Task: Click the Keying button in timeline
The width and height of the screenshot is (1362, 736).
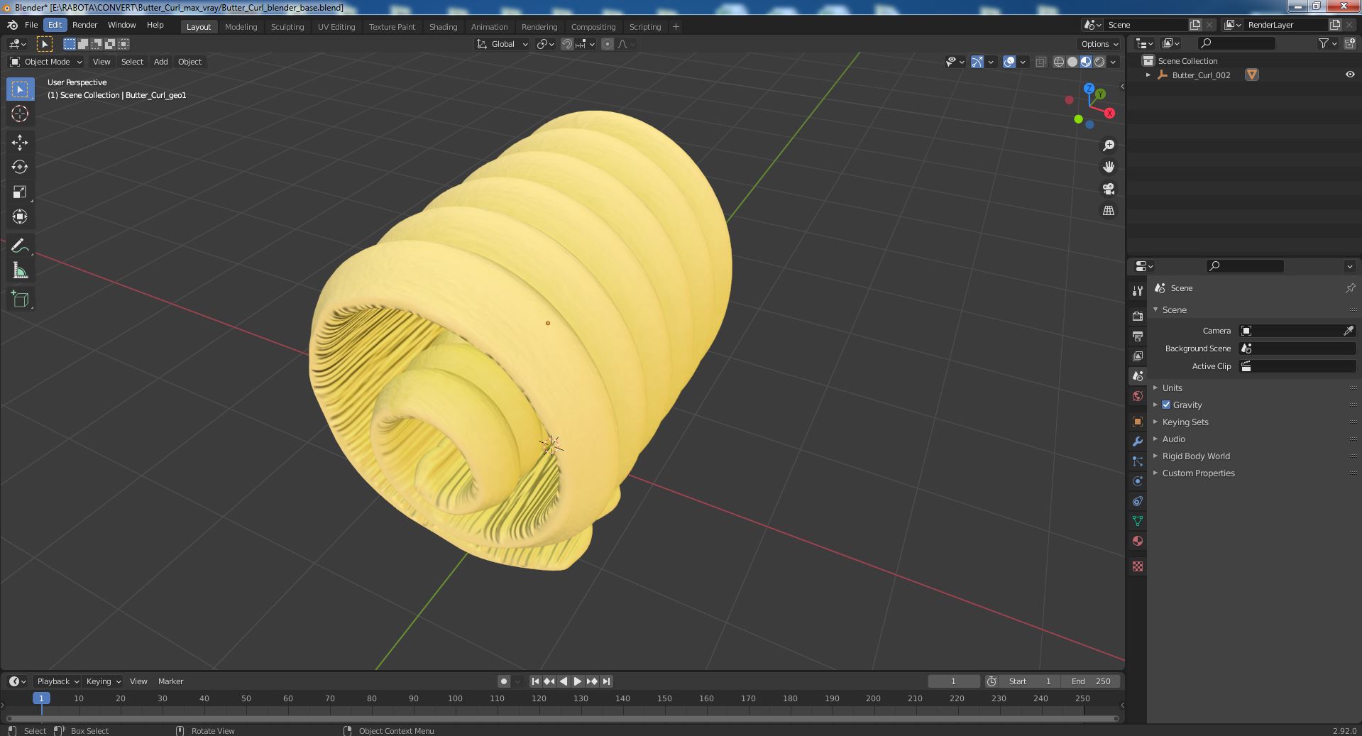Action: point(103,681)
